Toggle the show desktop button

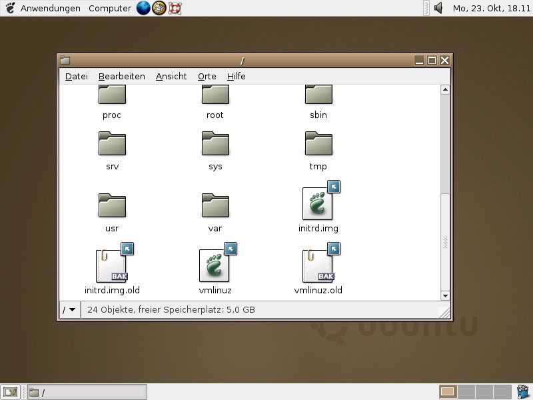pyautogui.click(x=10, y=392)
